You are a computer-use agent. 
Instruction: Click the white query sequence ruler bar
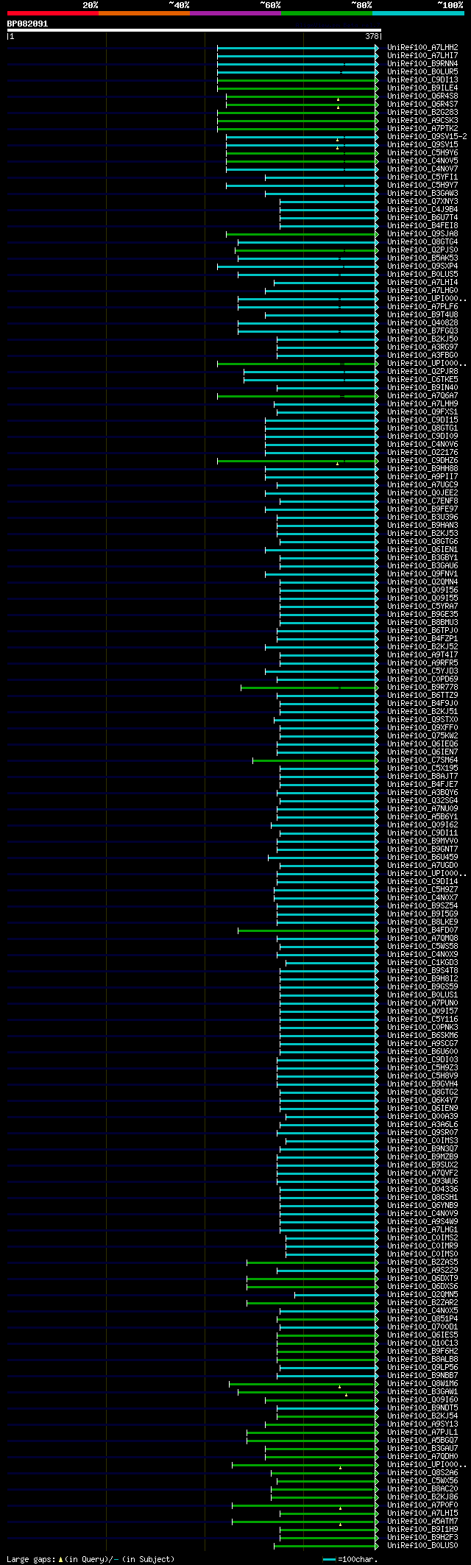194,30
